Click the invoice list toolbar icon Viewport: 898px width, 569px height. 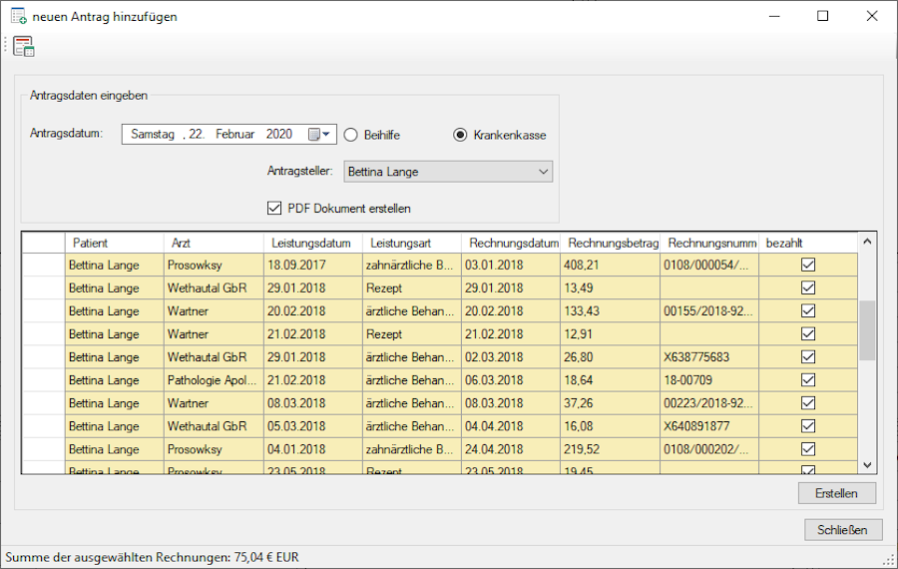tap(23, 46)
